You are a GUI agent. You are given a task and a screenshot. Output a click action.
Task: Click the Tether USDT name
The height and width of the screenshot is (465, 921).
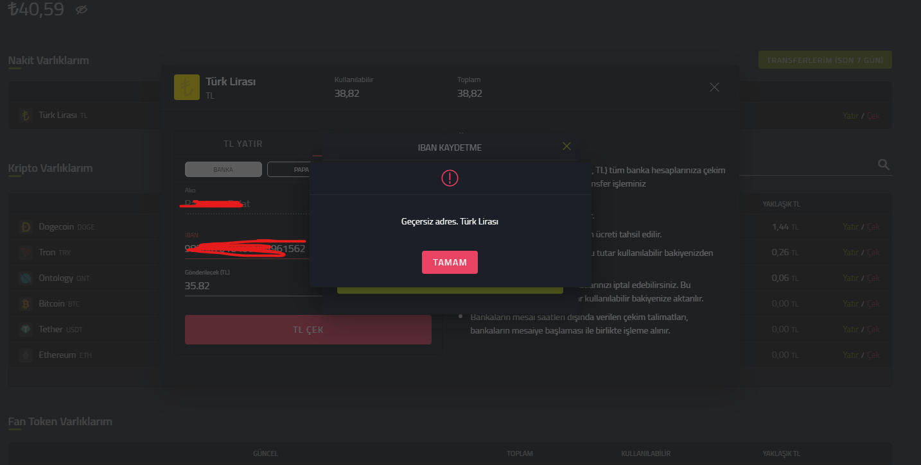(60, 329)
